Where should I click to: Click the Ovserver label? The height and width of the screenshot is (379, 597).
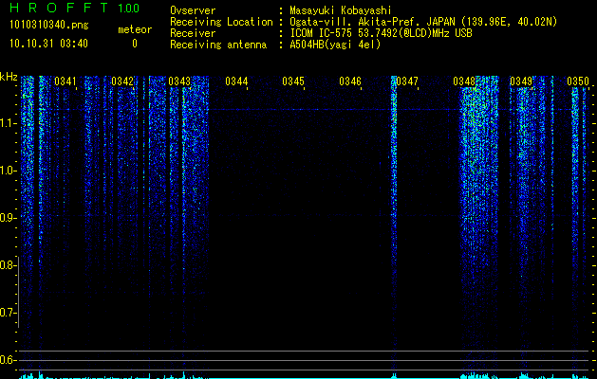coord(193,10)
